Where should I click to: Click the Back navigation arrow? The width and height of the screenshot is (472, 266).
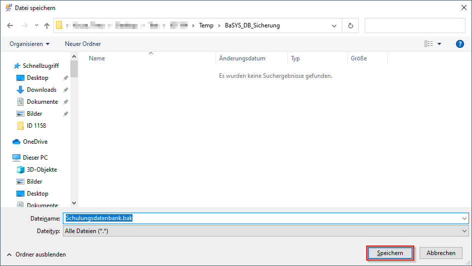[10, 25]
